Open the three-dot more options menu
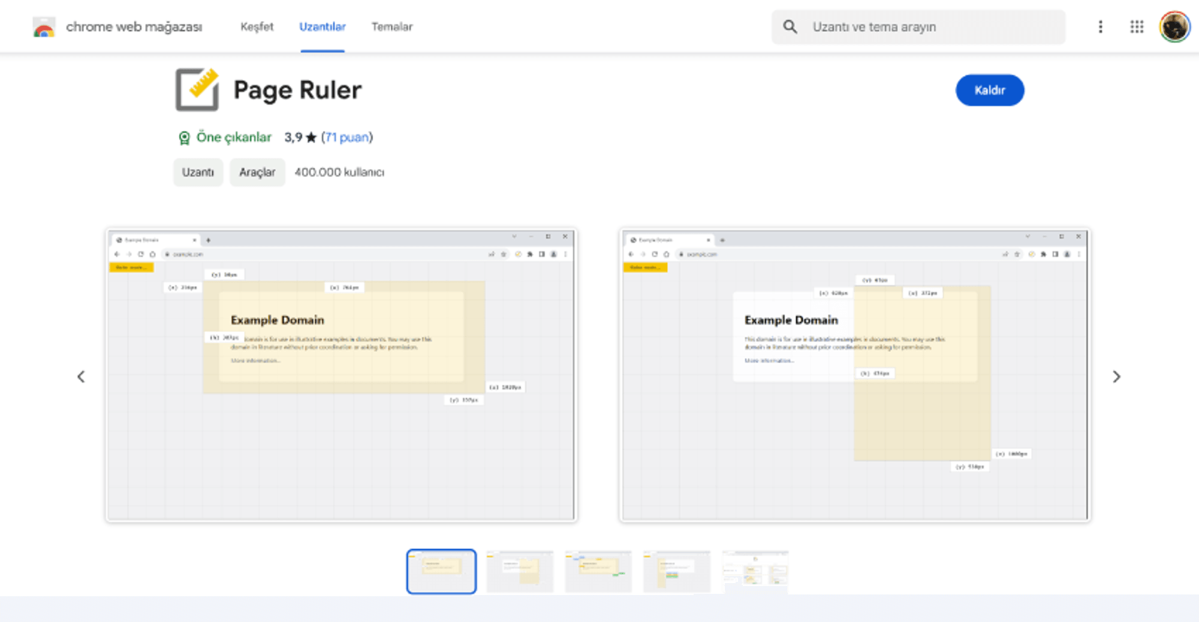 (1100, 27)
